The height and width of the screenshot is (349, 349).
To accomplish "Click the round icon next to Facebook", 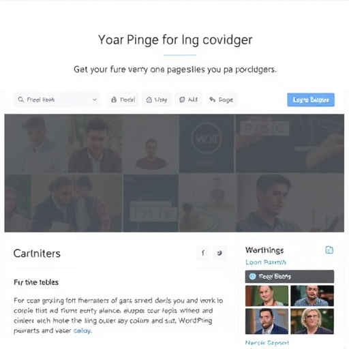I will [219, 253].
